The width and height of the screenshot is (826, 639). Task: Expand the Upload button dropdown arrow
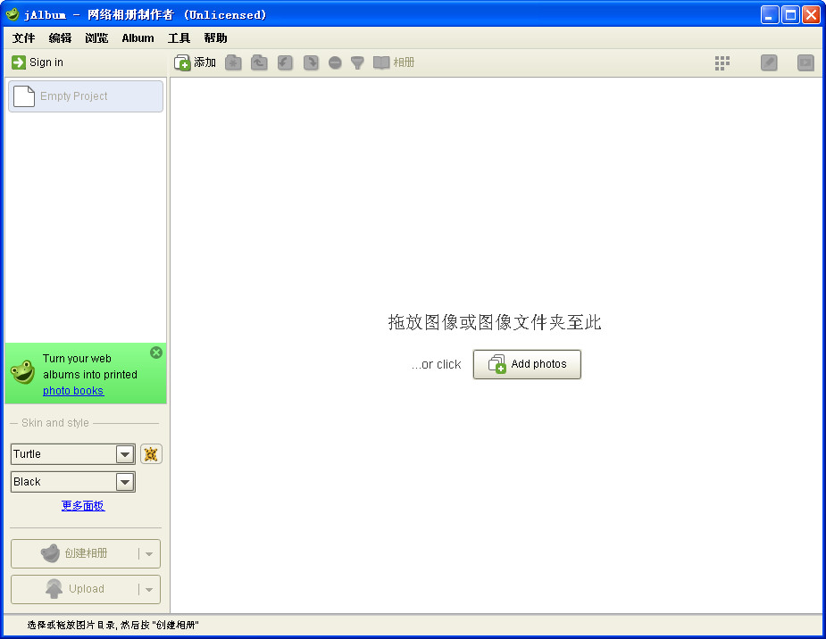click(149, 590)
